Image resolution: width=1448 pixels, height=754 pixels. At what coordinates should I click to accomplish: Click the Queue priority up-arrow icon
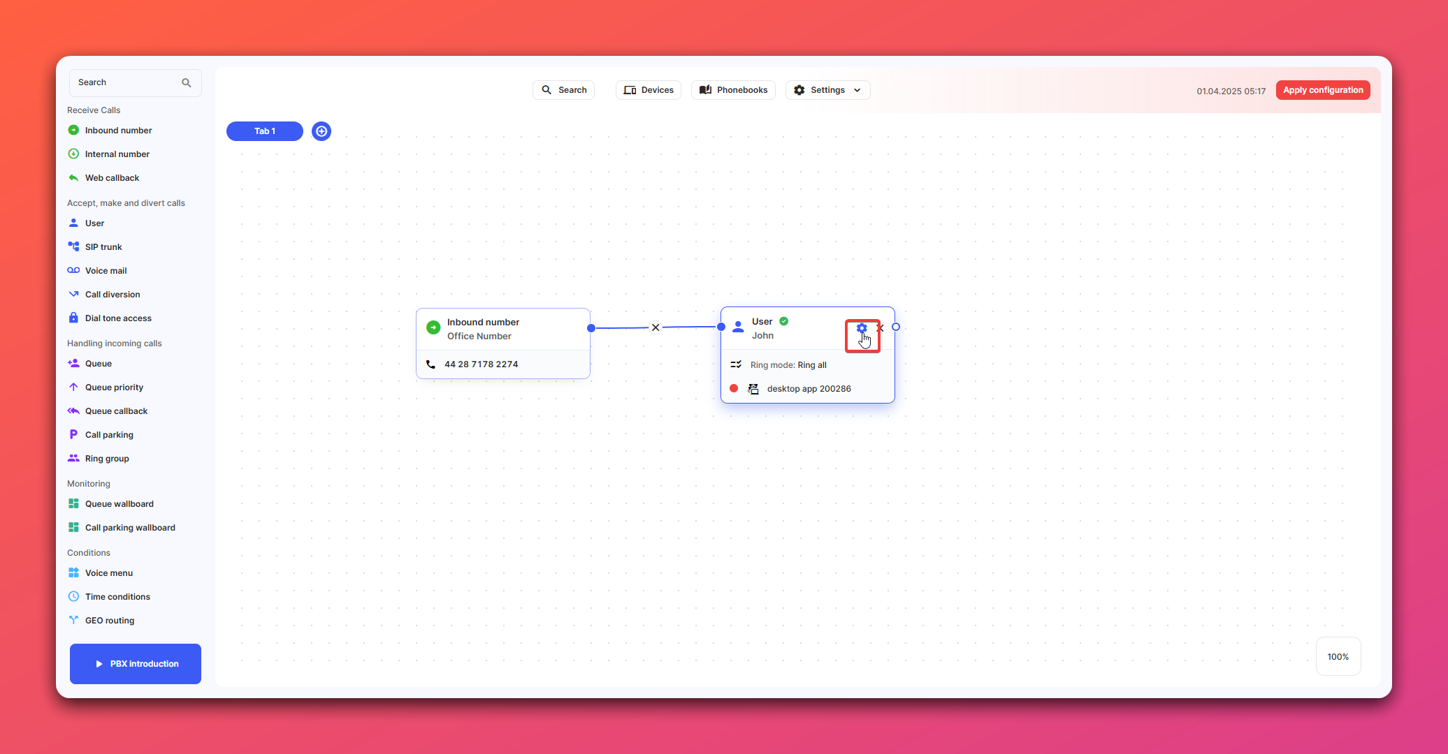pos(73,387)
